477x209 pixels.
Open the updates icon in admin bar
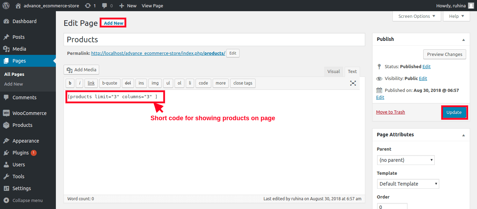point(88,6)
